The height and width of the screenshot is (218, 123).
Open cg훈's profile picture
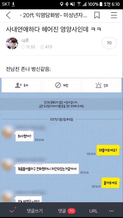(12, 43)
